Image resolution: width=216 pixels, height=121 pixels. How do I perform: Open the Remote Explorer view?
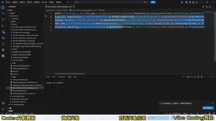click(3, 38)
